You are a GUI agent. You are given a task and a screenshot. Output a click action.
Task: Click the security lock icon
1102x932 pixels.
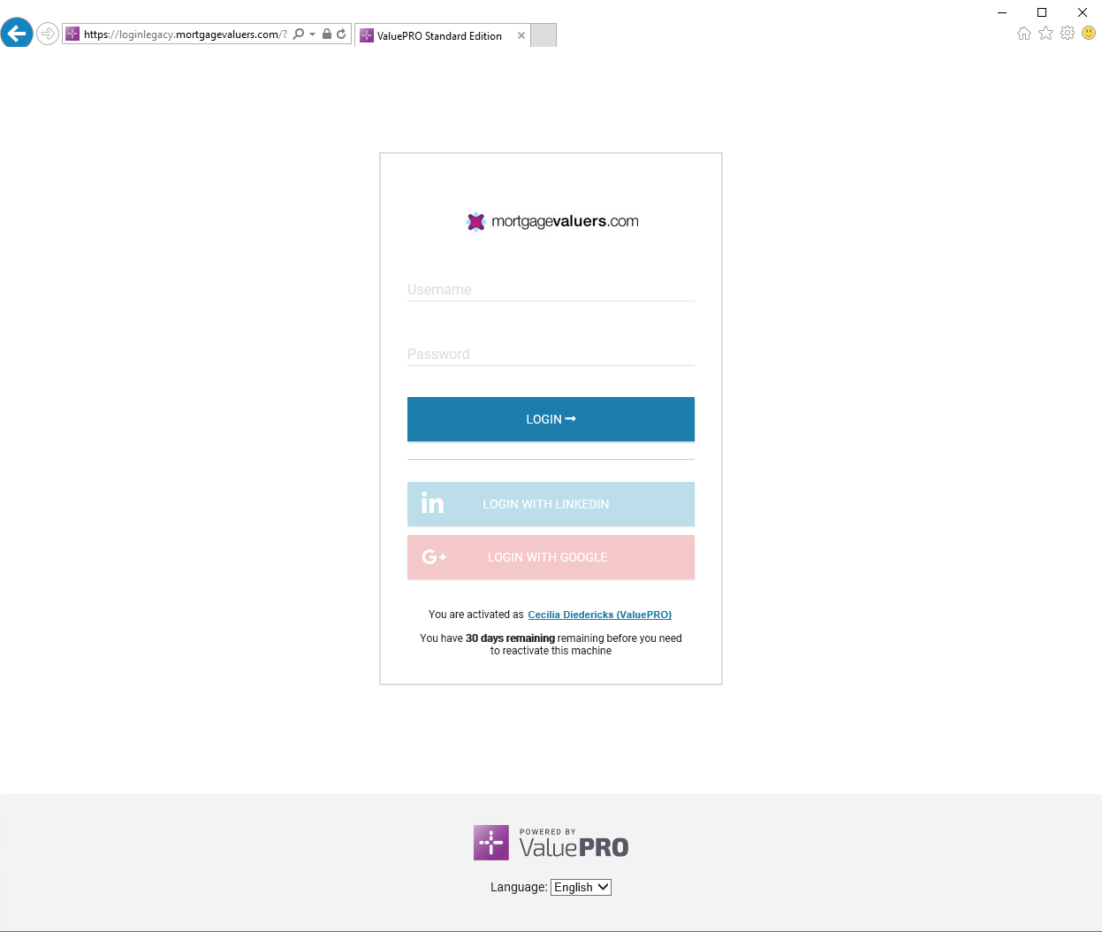click(327, 34)
